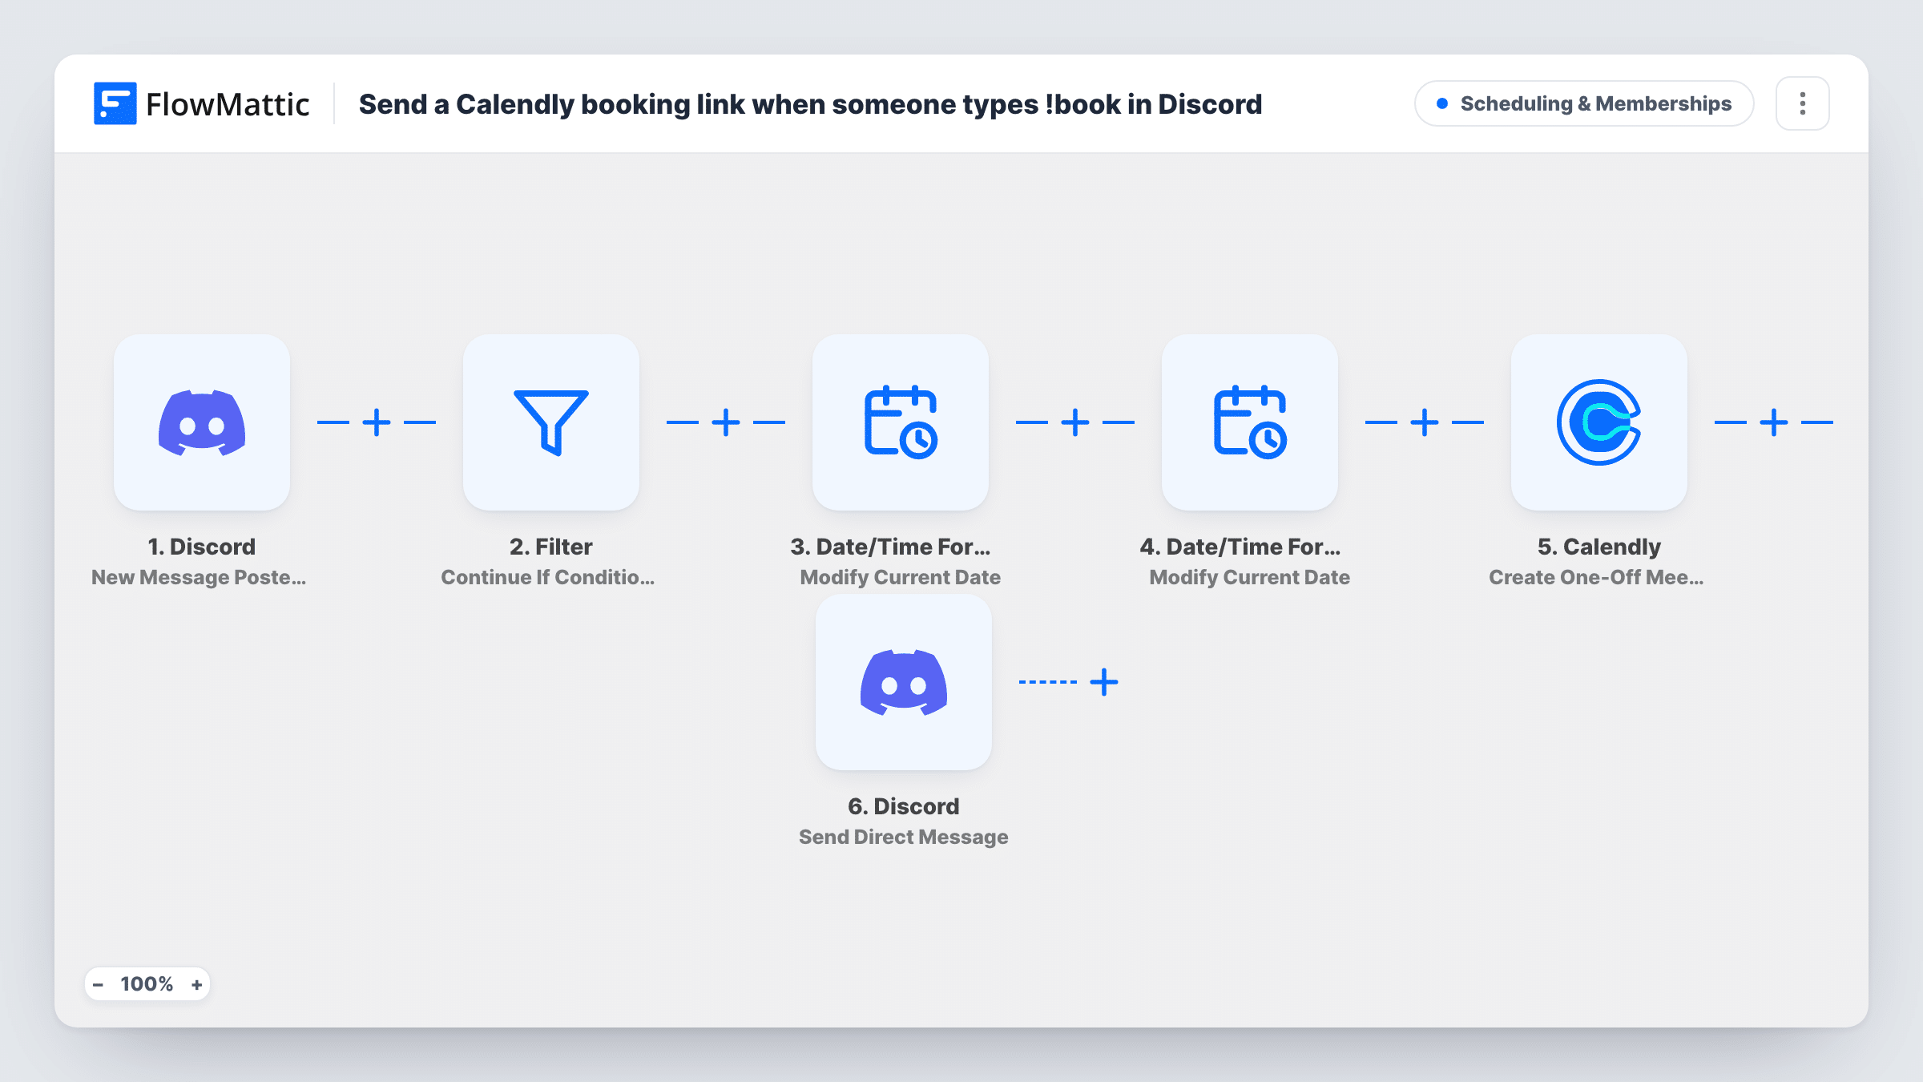Click the Scheduling & Memberships category tag
This screenshot has width=1923, height=1082.
pos(1584,103)
